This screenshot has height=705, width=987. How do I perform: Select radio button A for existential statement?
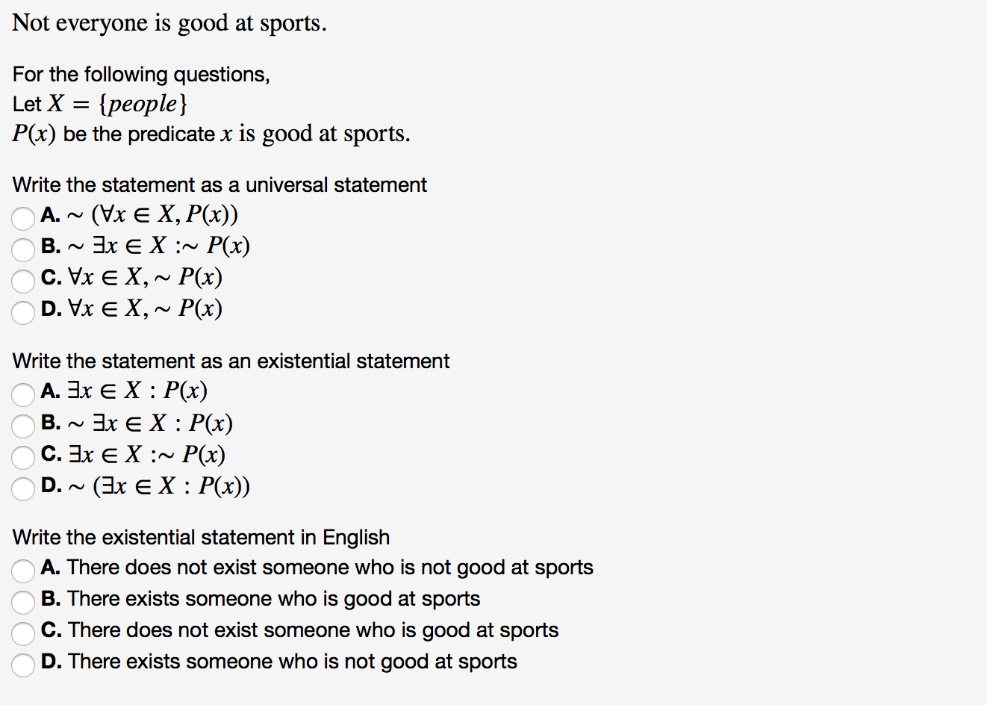tap(23, 394)
